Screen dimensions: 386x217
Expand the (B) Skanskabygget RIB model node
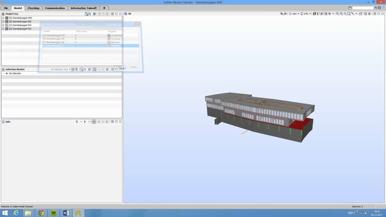(x=3, y=21)
